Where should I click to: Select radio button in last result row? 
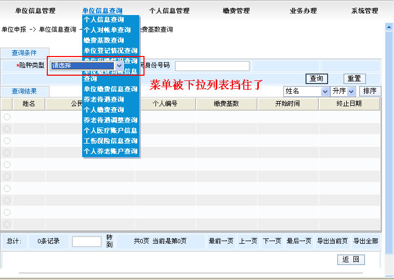click(x=7, y=224)
